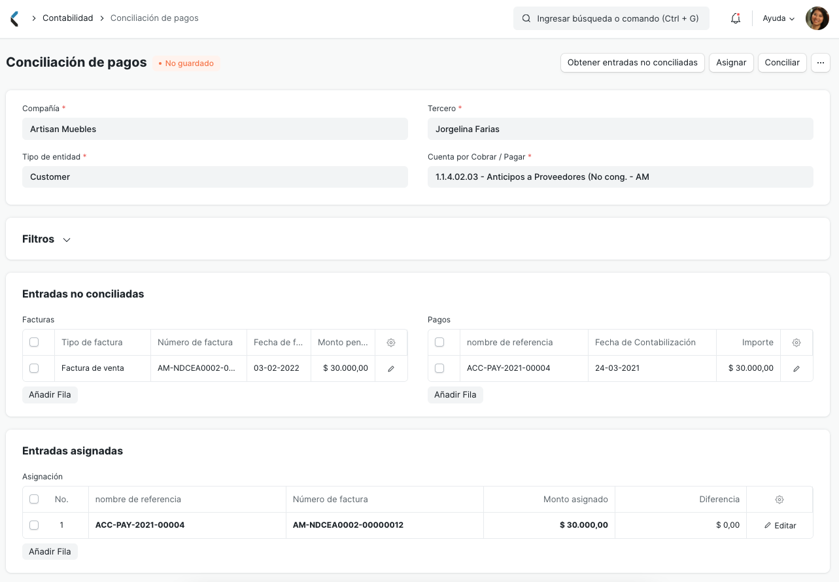839x582 pixels.
Task: Edit the Factura de venta row pencil
Action: tap(391, 369)
